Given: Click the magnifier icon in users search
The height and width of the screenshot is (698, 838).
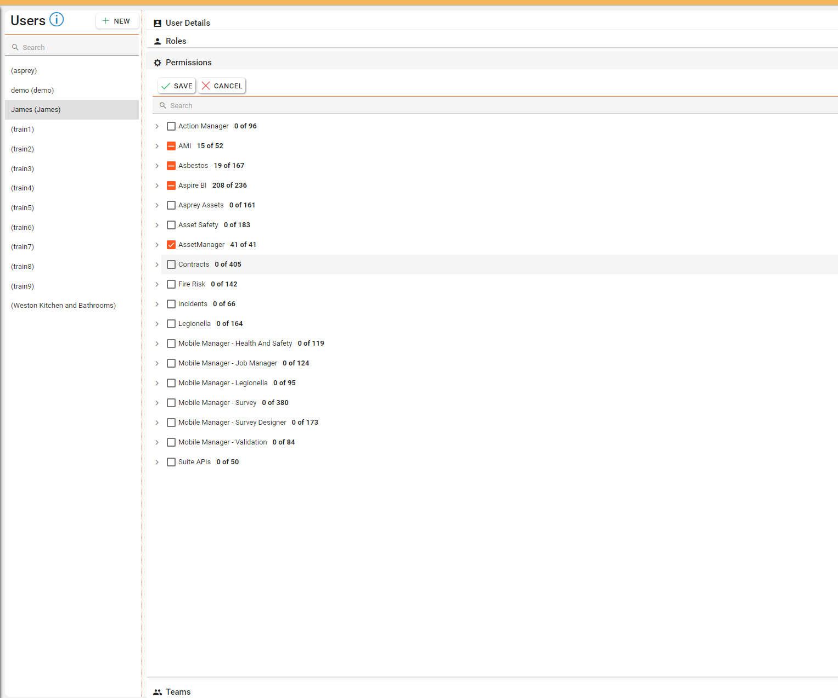Looking at the screenshot, I should [x=15, y=48].
